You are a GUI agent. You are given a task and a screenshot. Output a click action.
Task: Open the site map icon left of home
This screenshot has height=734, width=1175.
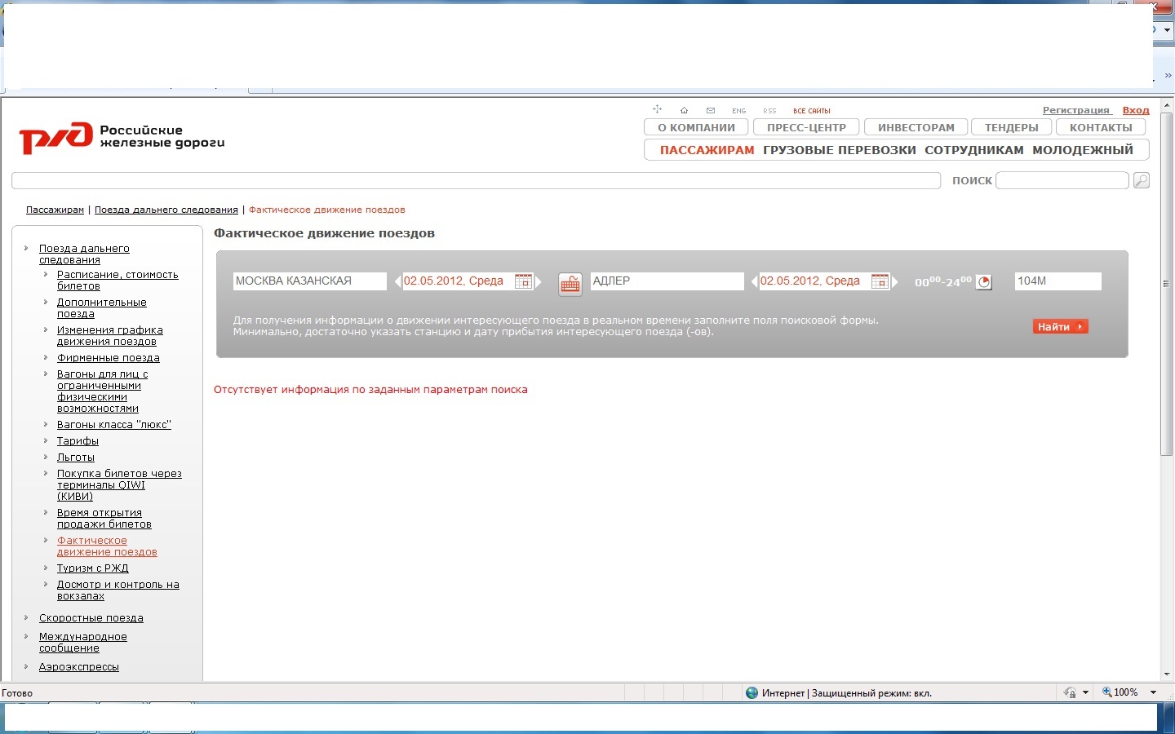pos(657,109)
